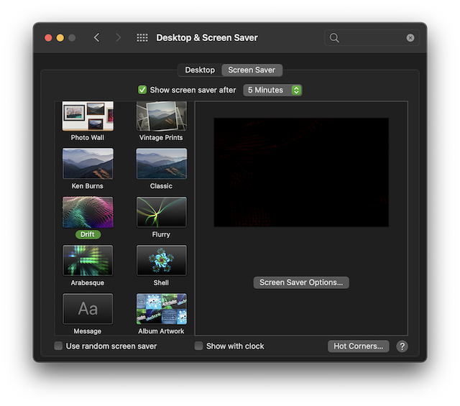Switch to the Screen Saver tab
460x406 pixels.
[x=252, y=70]
